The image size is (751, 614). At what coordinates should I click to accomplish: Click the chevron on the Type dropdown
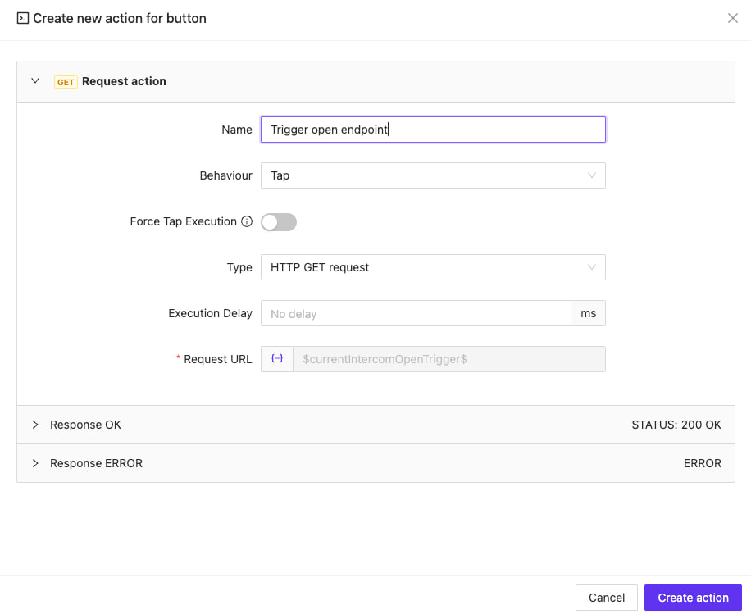(592, 267)
